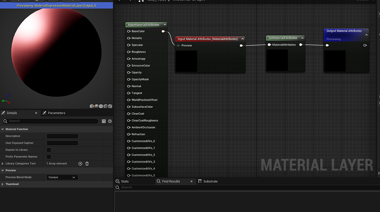Select the custom teapot preview mesh icon
Image resolution: width=380 pixels, height=212 pixels.
tap(110, 106)
